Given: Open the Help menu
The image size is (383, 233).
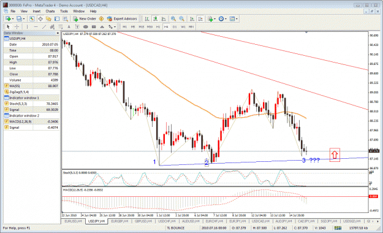Looking at the screenshot, I should (93, 11).
